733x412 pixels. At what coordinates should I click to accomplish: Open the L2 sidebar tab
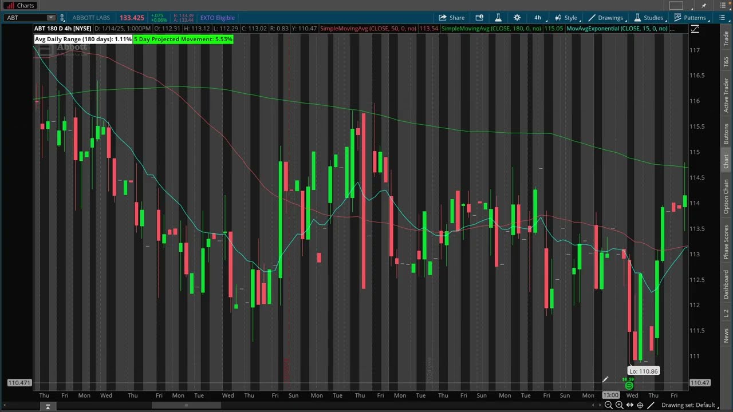point(726,314)
